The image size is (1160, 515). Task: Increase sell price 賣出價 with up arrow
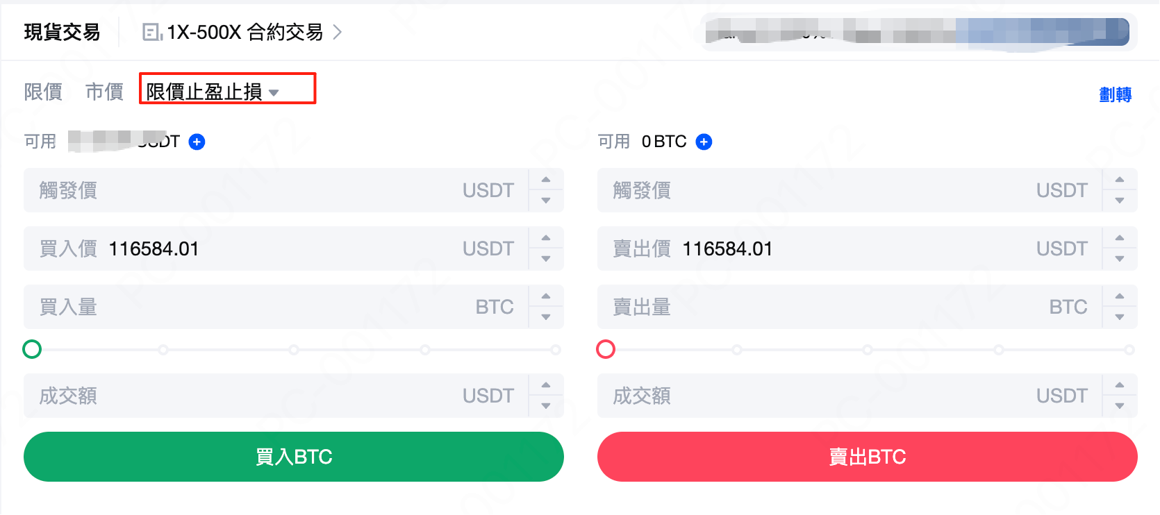point(1120,238)
